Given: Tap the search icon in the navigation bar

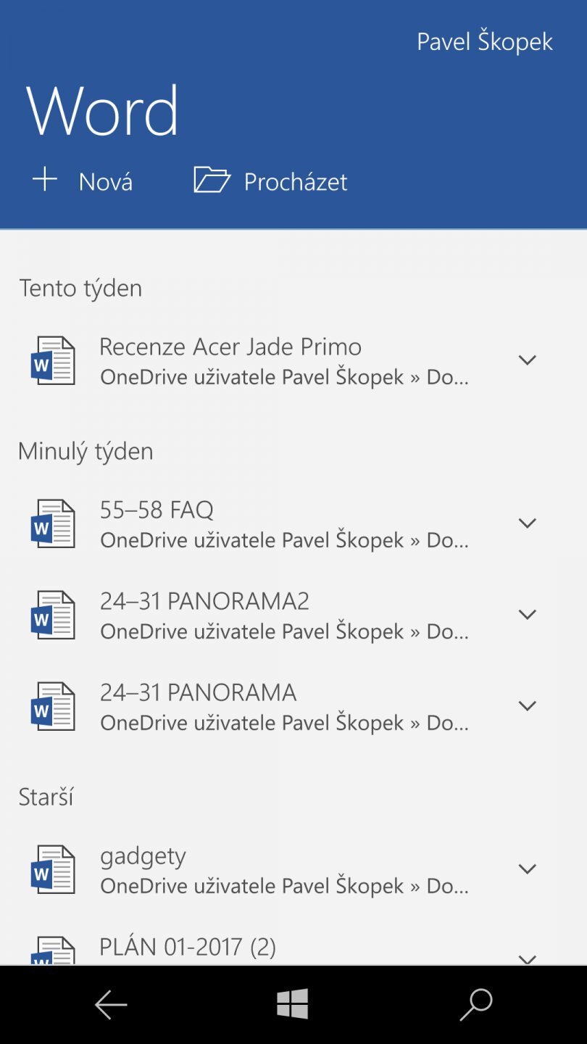Looking at the screenshot, I should coord(475,1004).
